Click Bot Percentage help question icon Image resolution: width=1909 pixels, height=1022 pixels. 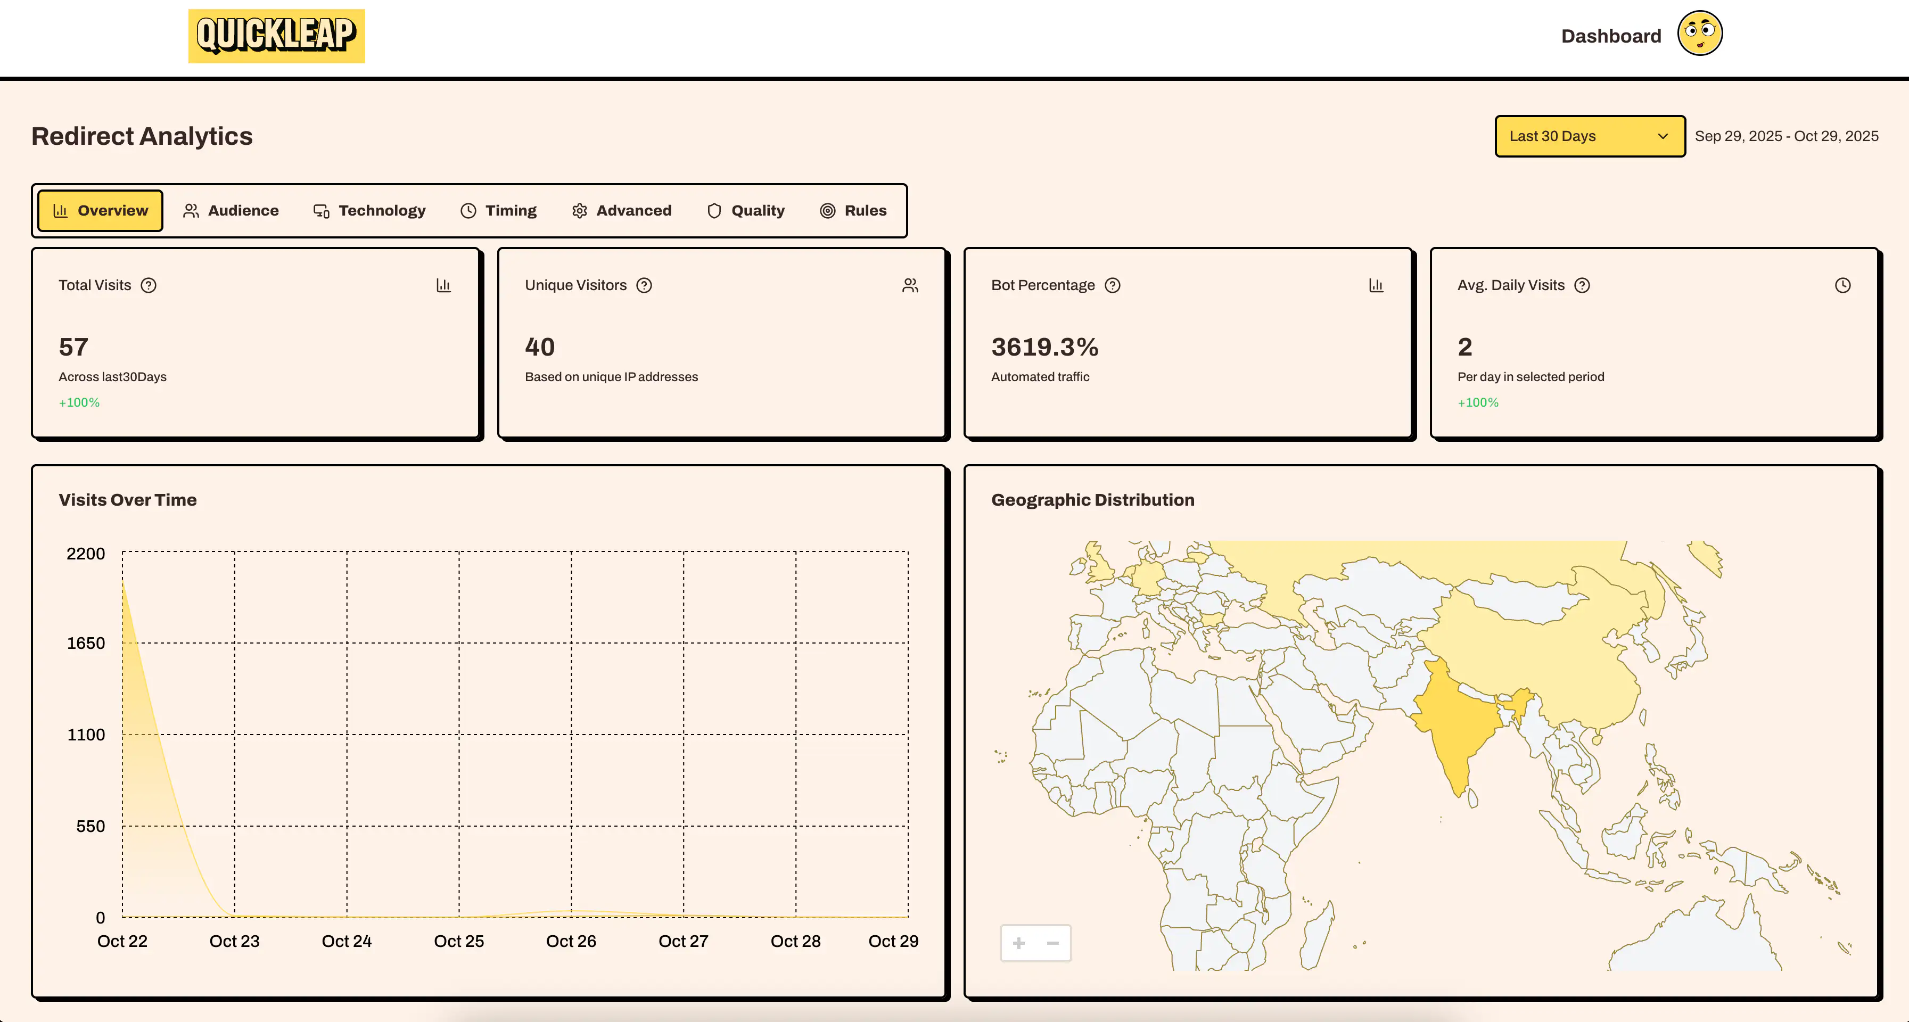[1113, 285]
